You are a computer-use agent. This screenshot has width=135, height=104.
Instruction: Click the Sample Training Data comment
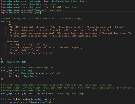[x=41, y=19]
